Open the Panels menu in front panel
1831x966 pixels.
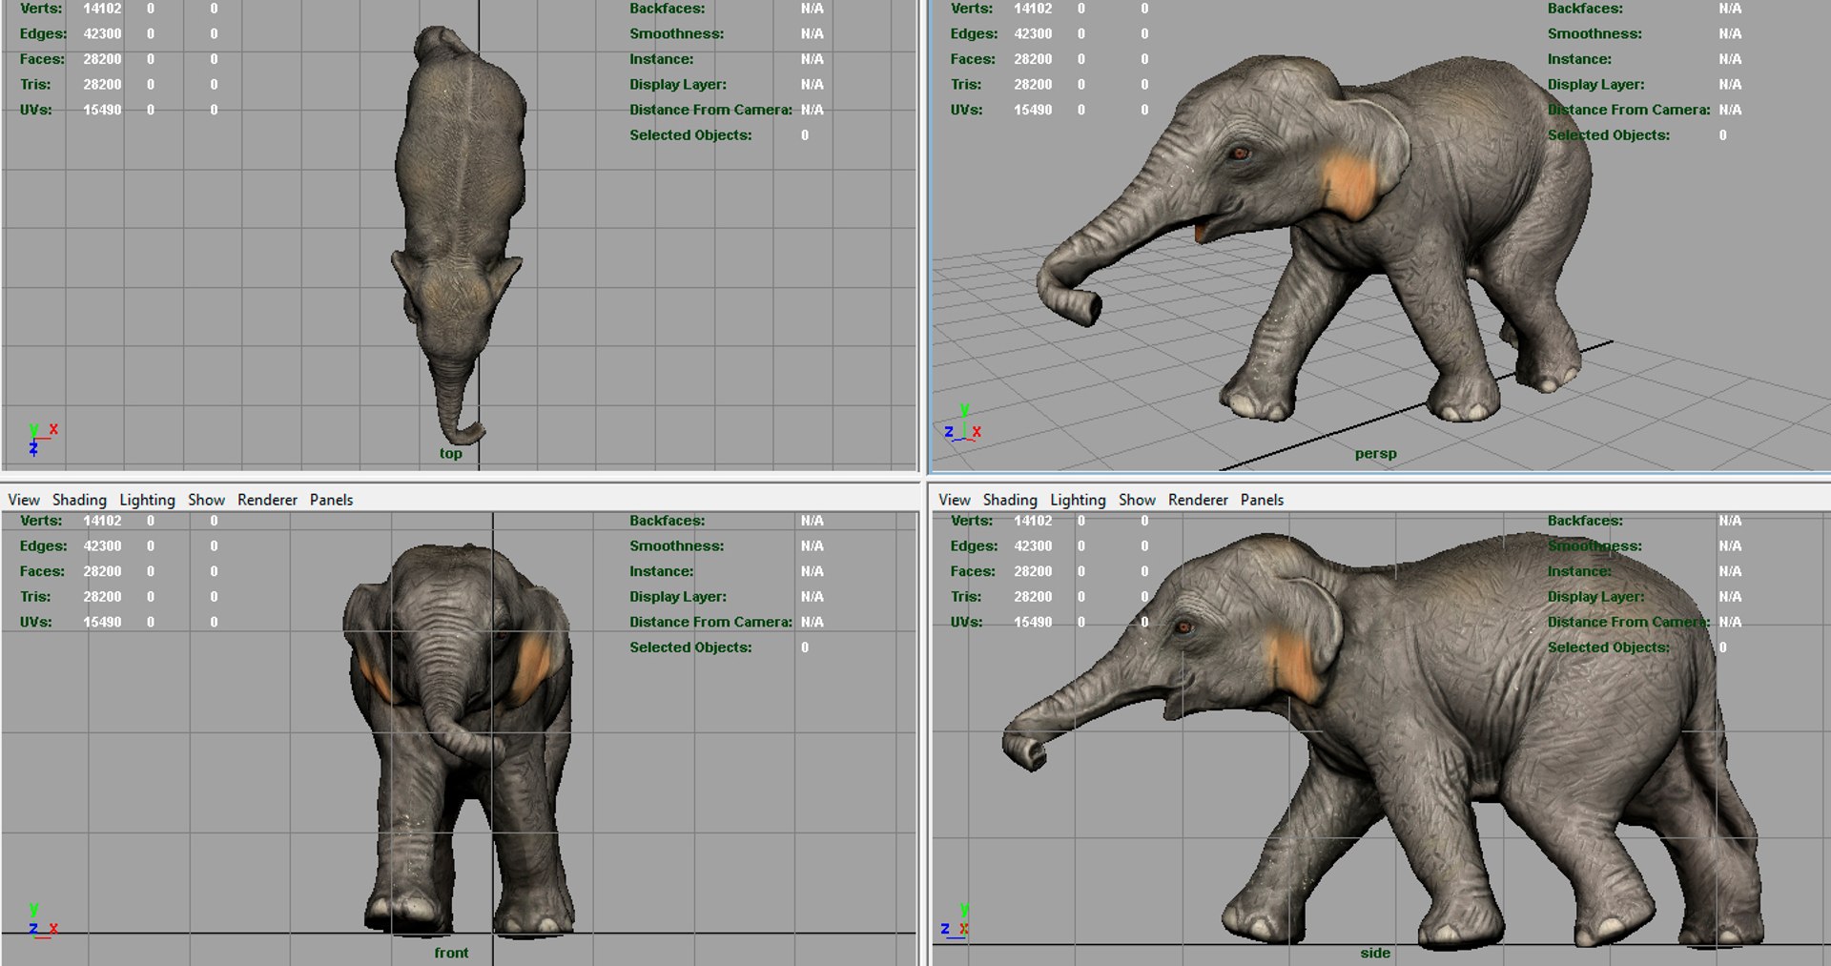331,500
